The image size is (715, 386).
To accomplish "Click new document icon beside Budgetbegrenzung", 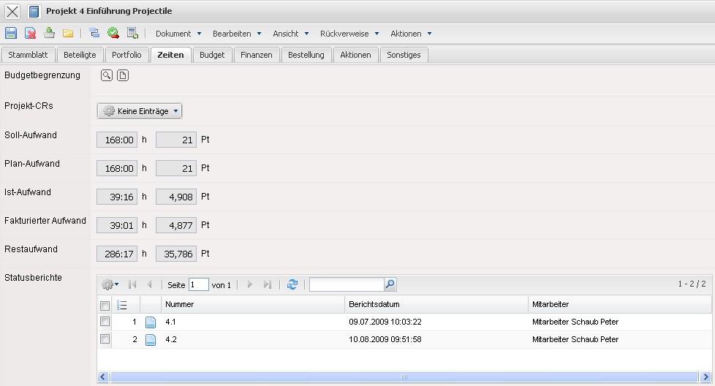I will pyautogui.click(x=123, y=75).
